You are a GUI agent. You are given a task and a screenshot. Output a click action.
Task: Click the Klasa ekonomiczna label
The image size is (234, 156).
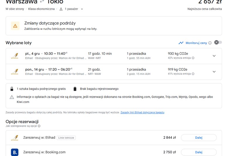(41, 9)
